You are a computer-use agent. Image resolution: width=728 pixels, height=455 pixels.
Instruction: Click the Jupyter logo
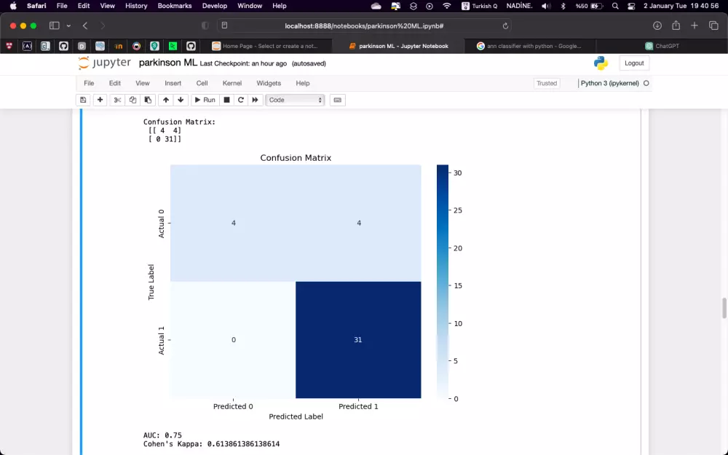point(104,63)
